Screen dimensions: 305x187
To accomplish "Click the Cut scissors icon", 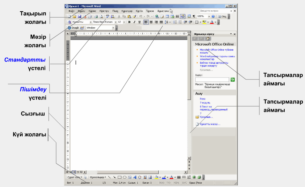I will [x=119, y=17].
